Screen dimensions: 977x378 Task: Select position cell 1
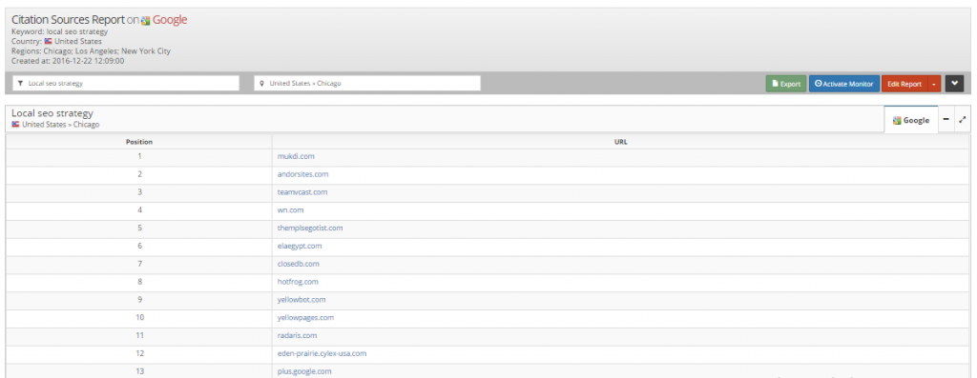pyautogui.click(x=139, y=156)
